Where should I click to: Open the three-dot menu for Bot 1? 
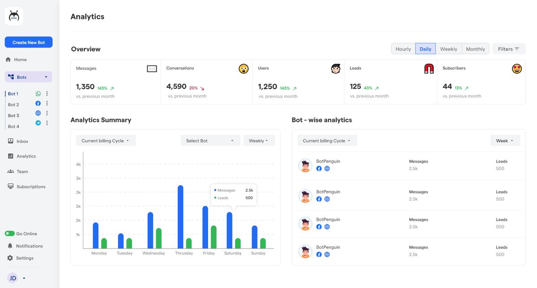point(47,94)
